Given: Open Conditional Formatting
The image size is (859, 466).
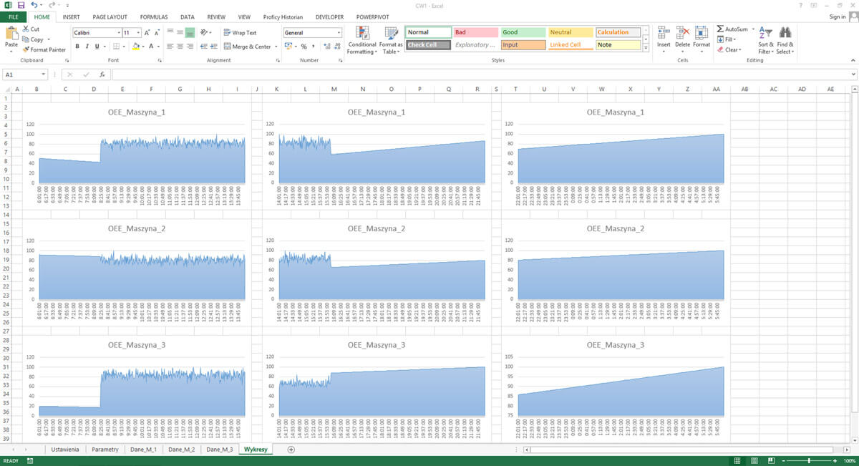Looking at the screenshot, I should coord(362,40).
